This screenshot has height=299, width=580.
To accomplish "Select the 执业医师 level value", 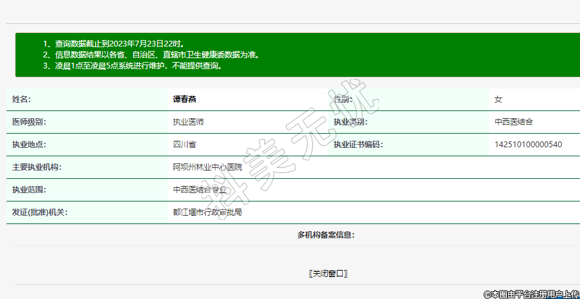I will click(188, 122).
